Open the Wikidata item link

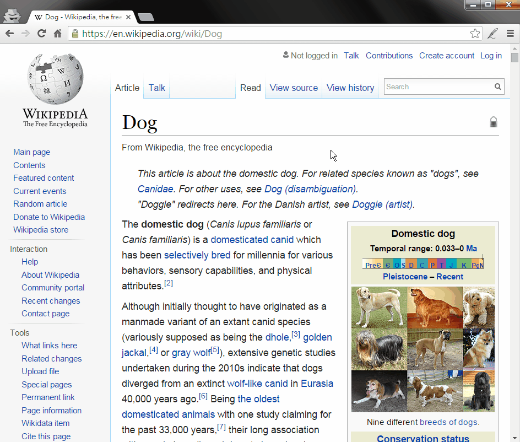pos(45,423)
